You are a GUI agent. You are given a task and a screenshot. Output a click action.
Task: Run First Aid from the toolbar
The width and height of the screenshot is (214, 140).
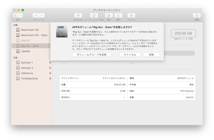pyautogui.click(x=78, y=16)
